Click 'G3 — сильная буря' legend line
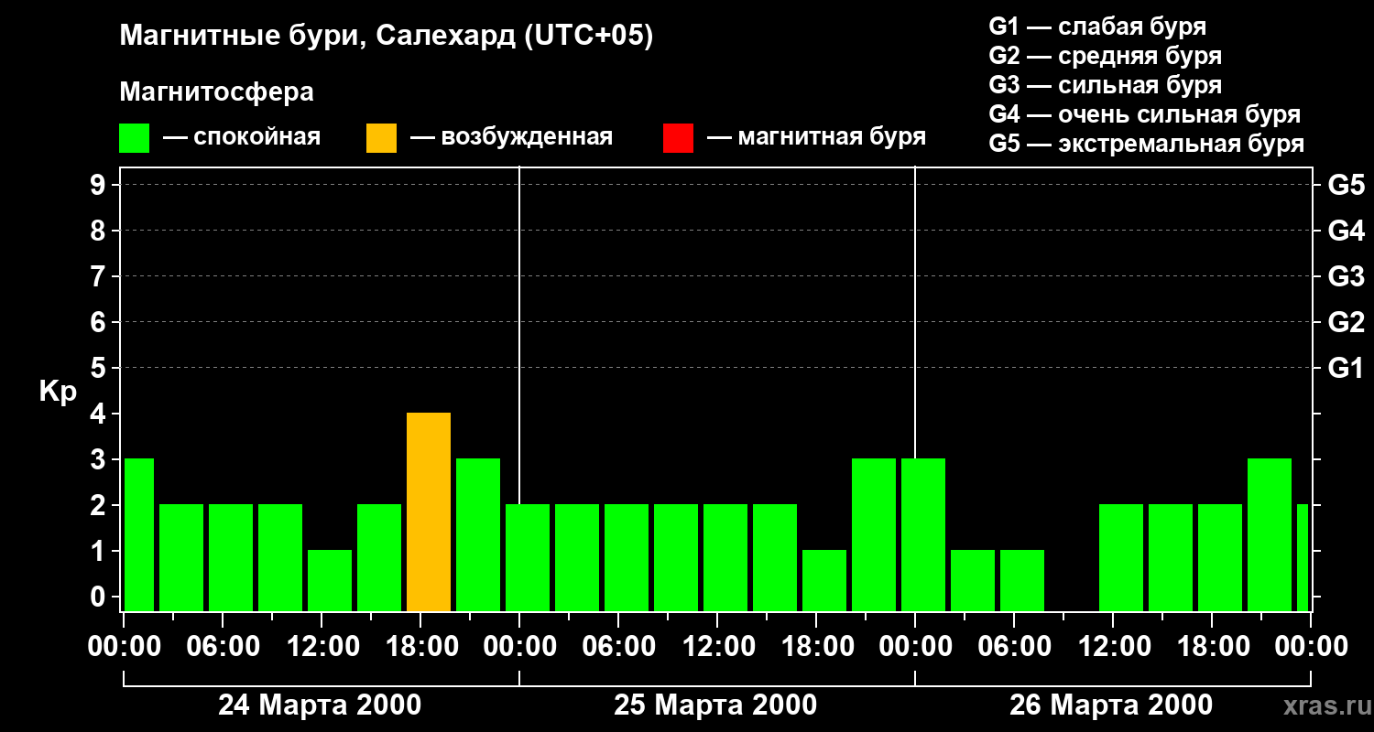The image size is (1374, 732). [x=1106, y=85]
